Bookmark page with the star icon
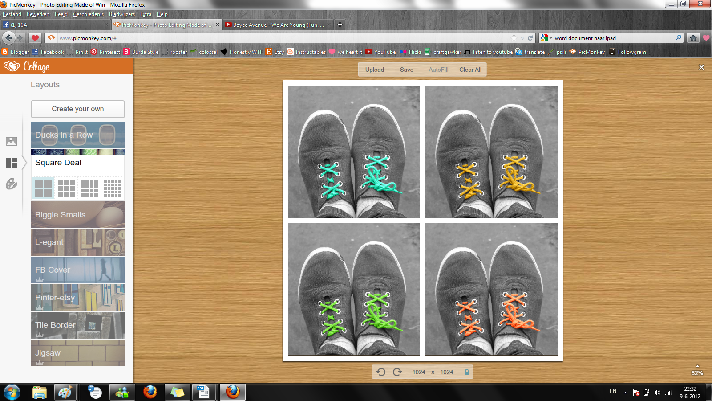Screen dimensions: 712x401 pos(514,38)
